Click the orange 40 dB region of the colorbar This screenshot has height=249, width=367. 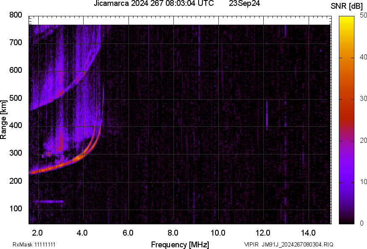[x=346, y=58]
